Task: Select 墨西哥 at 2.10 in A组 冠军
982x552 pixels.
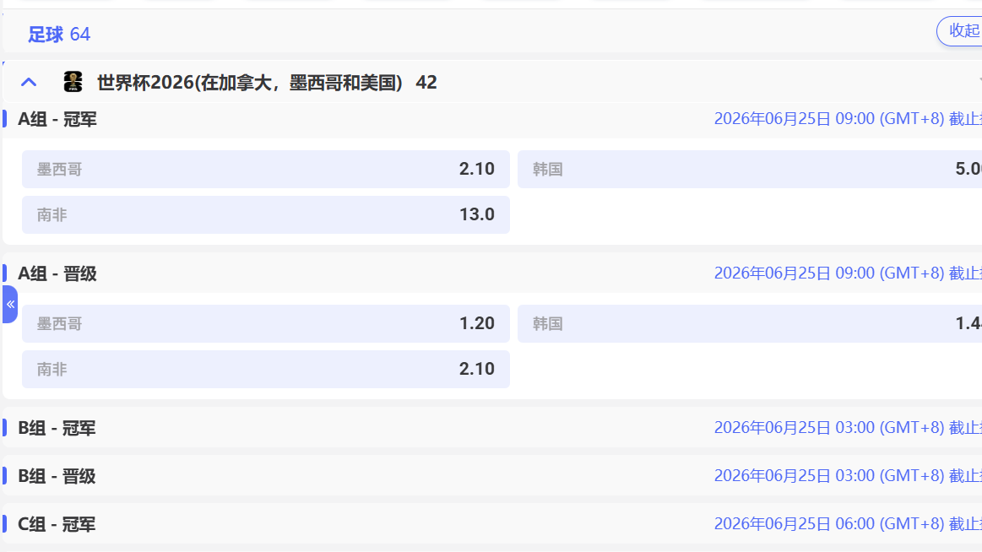Action: (265, 169)
